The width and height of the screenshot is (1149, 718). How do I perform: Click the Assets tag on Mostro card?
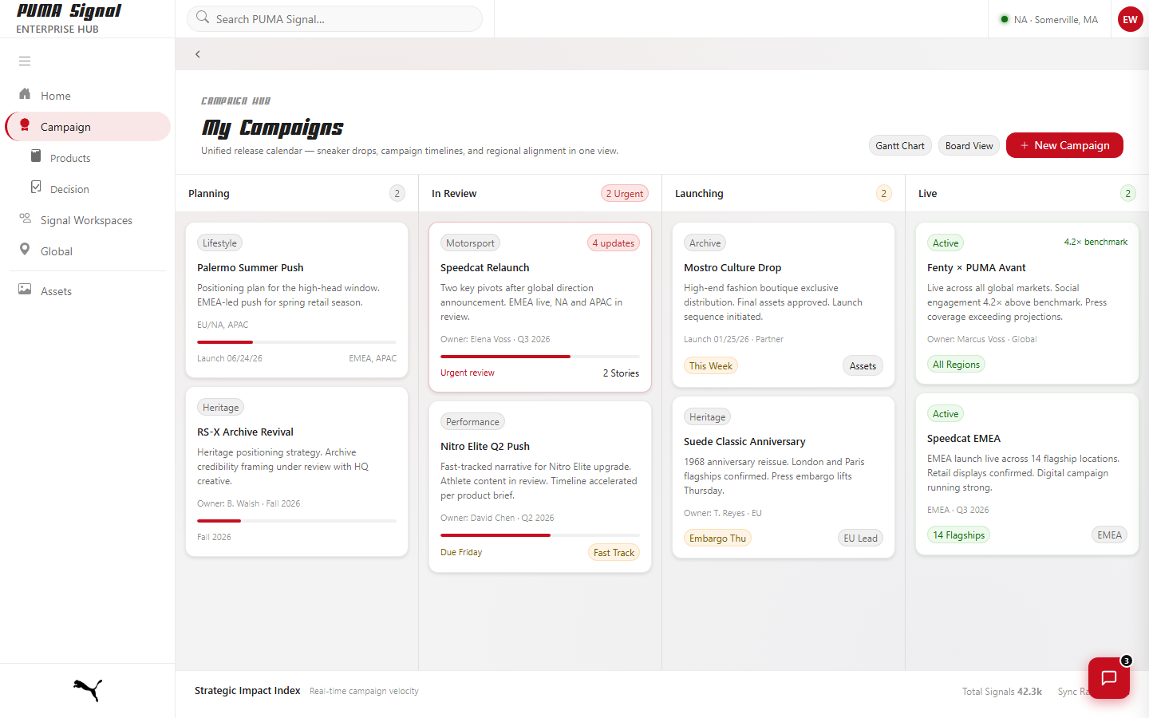tap(863, 366)
